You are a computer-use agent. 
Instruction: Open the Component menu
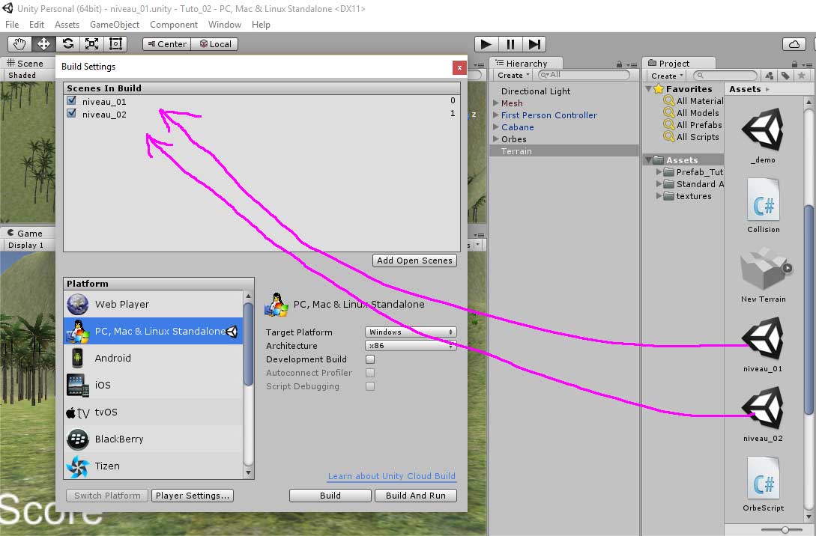coord(174,25)
